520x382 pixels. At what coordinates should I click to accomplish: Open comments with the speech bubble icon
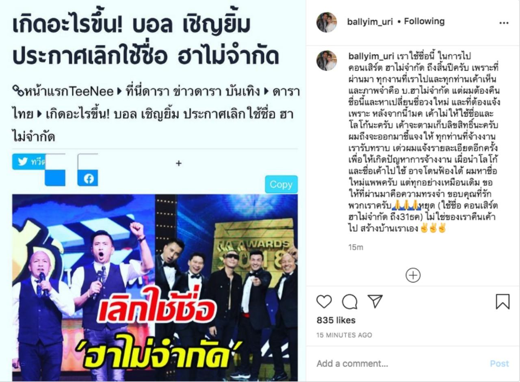click(349, 302)
